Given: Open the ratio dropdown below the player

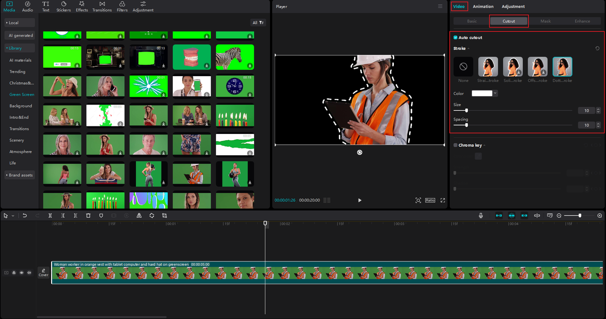Looking at the screenshot, I should click(430, 200).
